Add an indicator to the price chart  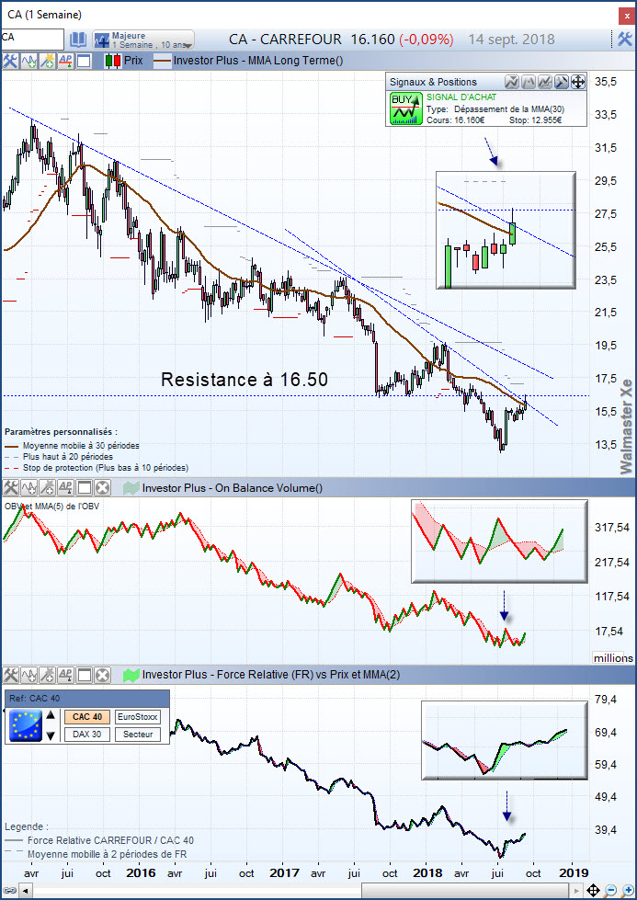(x=28, y=61)
